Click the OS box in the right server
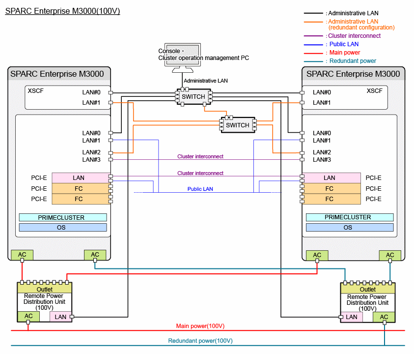 [x=350, y=228]
